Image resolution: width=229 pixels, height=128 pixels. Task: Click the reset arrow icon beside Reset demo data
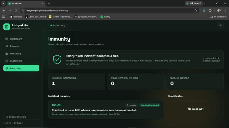[7, 117]
